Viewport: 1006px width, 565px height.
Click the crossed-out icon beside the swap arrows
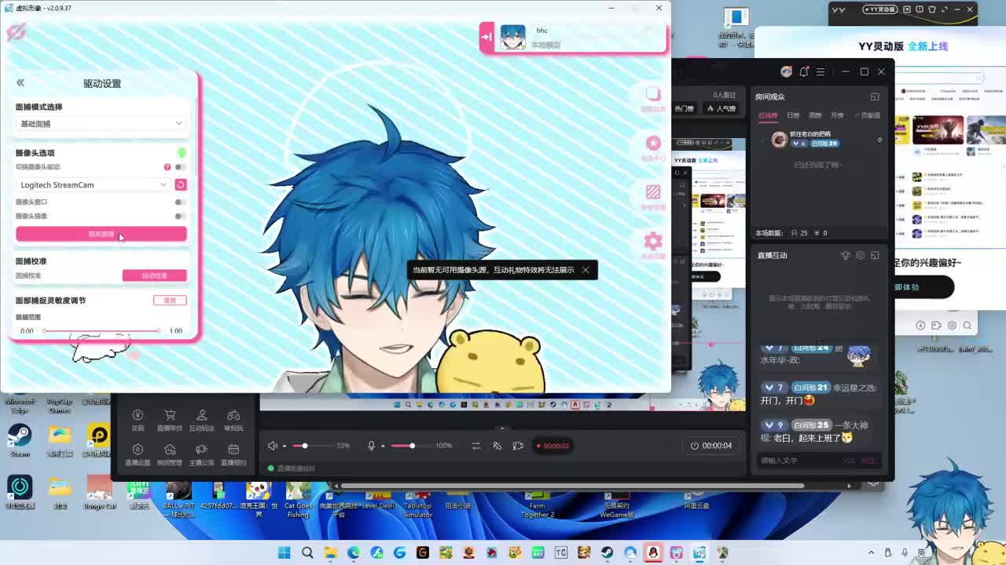tap(497, 446)
